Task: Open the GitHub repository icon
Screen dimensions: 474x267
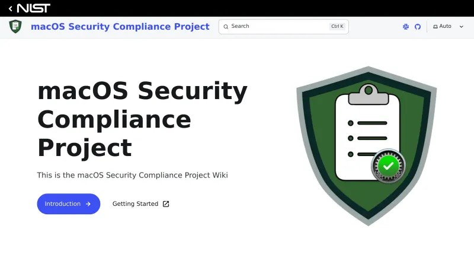Action: click(418, 27)
